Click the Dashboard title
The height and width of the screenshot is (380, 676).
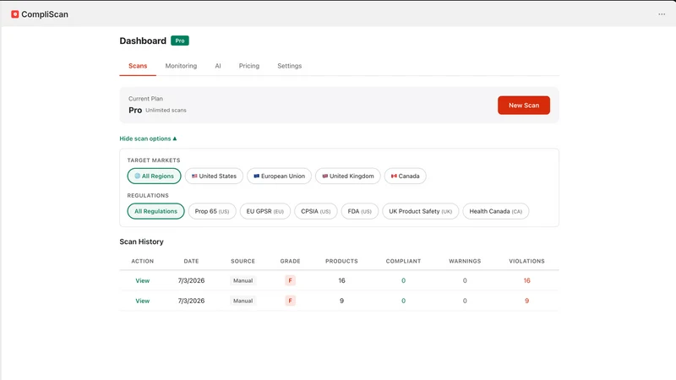pyautogui.click(x=143, y=41)
